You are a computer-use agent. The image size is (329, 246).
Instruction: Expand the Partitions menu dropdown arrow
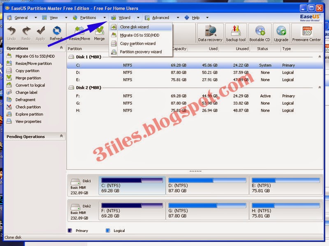104,18
